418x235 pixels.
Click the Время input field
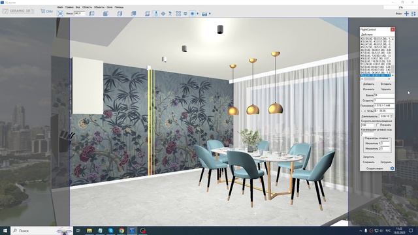coord(384,95)
